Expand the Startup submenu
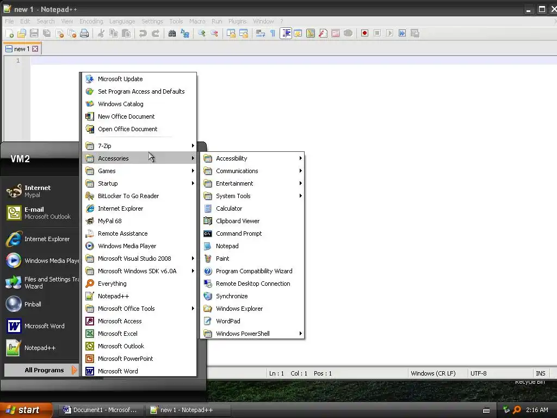The image size is (557, 418). (139, 183)
